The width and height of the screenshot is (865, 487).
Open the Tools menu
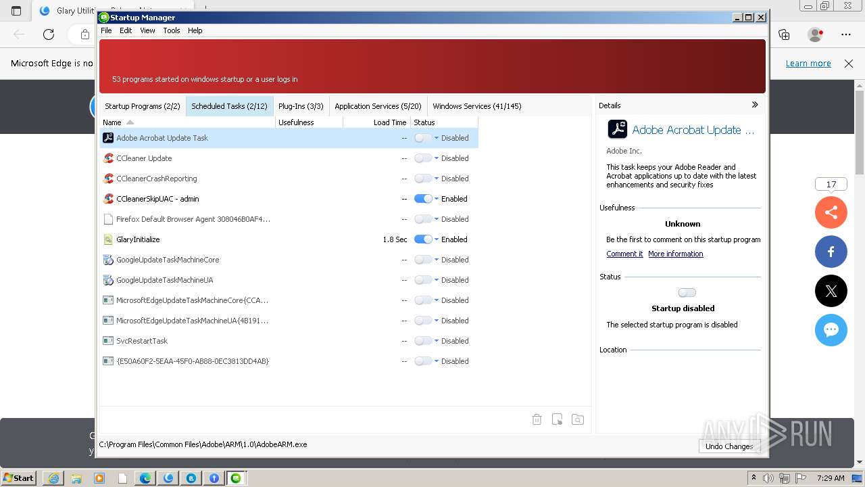tap(172, 30)
